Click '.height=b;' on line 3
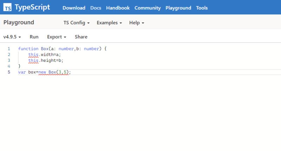The image size is (281, 151). pos(51,60)
